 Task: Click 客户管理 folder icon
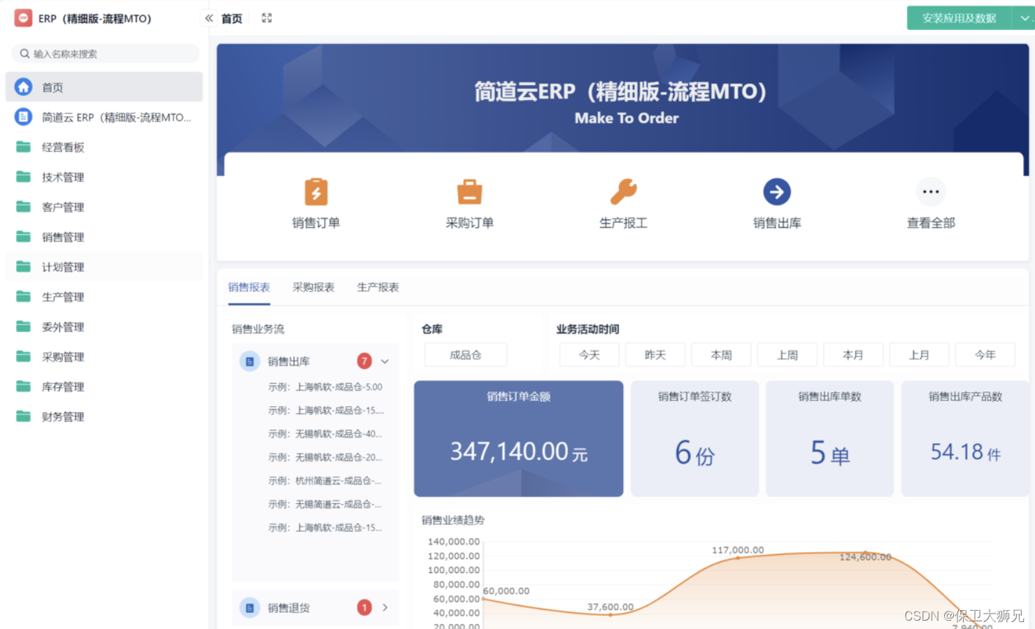point(24,207)
